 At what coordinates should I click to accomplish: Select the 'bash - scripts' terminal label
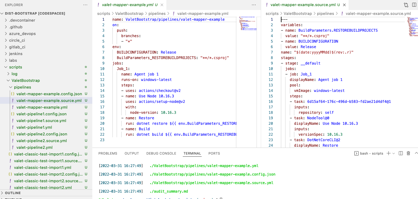point(371,153)
